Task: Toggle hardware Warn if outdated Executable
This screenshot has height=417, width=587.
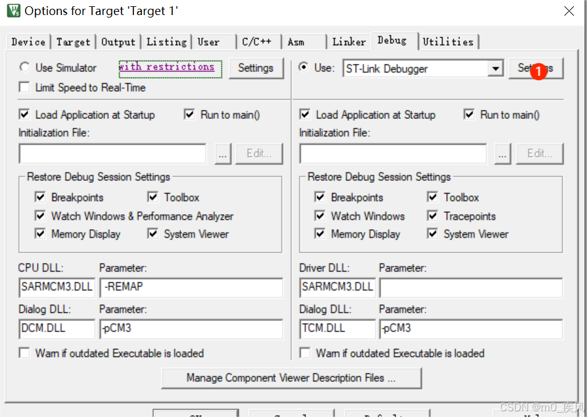Action: [305, 353]
